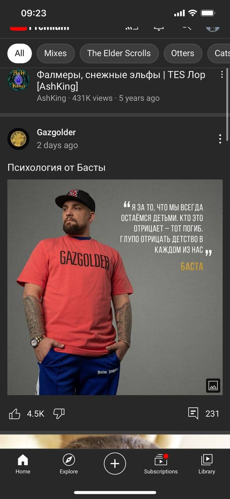Open the Basta quote post image
The image size is (230, 499).
(x=115, y=287)
